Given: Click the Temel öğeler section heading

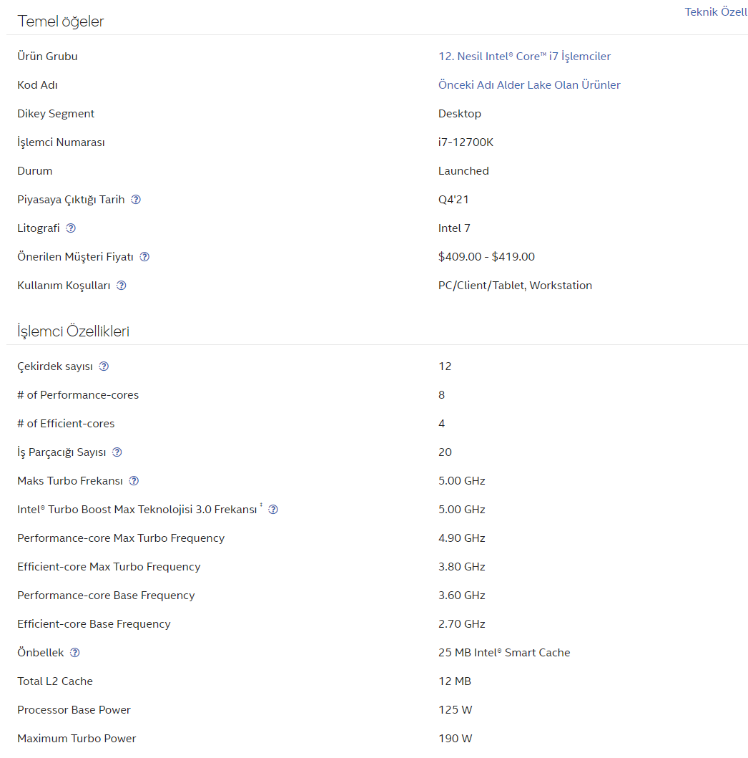Looking at the screenshot, I should click(61, 21).
